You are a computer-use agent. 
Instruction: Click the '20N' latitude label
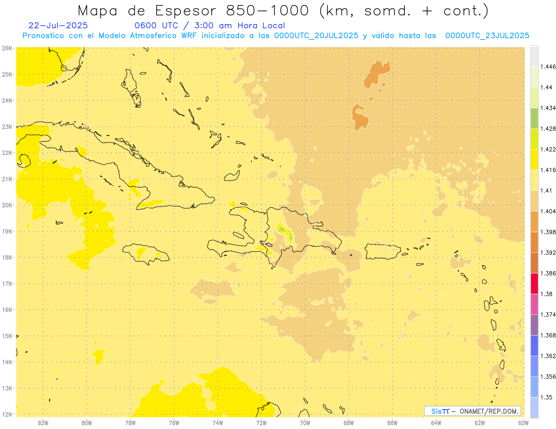6,205
